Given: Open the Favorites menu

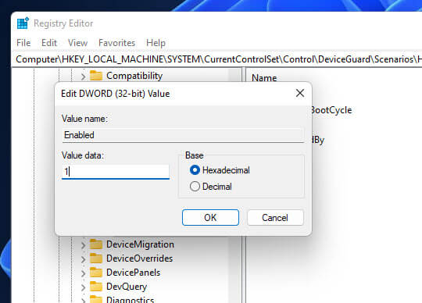Looking at the screenshot, I should point(116,43).
